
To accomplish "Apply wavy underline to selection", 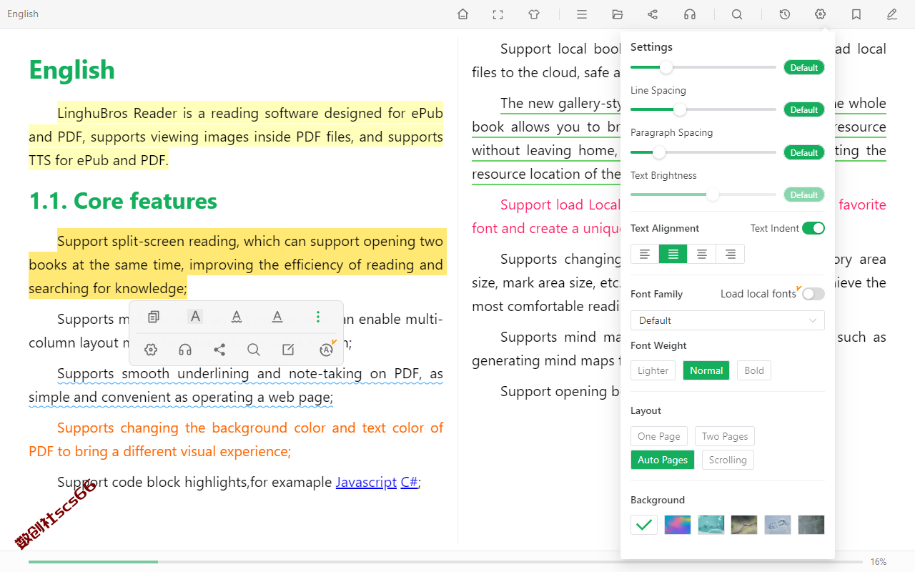I will pyautogui.click(x=237, y=317).
